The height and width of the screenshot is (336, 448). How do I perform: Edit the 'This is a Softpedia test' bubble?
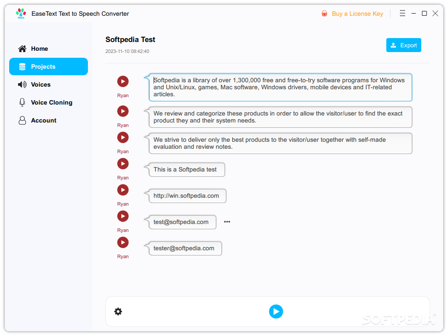pos(187,170)
